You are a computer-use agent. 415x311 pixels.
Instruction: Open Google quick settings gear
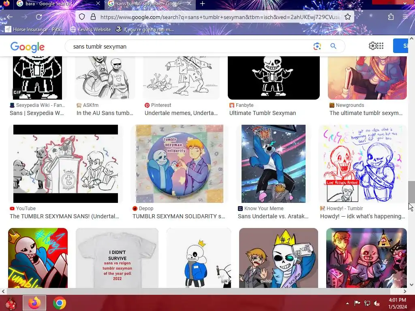pyautogui.click(x=372, y=46)
